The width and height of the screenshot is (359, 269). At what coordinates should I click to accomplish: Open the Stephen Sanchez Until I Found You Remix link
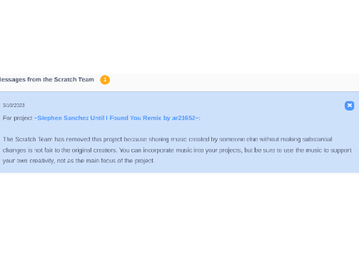pyautogui.click(x=117, y=118)
